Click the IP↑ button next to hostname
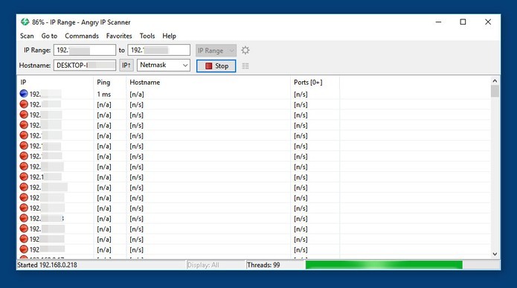517x288 pixels. tap(126, 65)
